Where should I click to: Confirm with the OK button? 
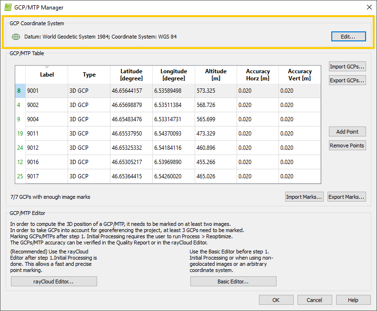pyautogui.click(x=276, y=300)
